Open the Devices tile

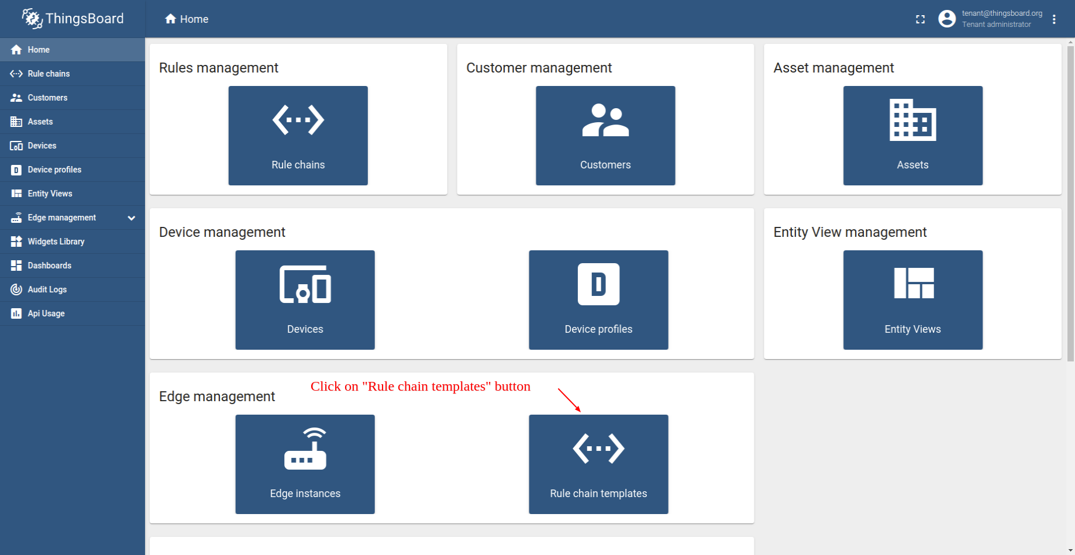click(305, 299)
